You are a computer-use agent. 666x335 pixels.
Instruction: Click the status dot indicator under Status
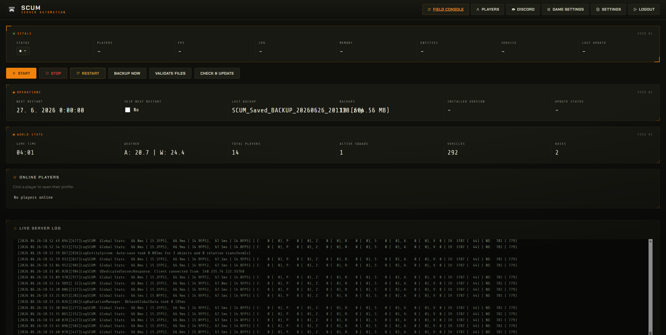click(20, 51)
